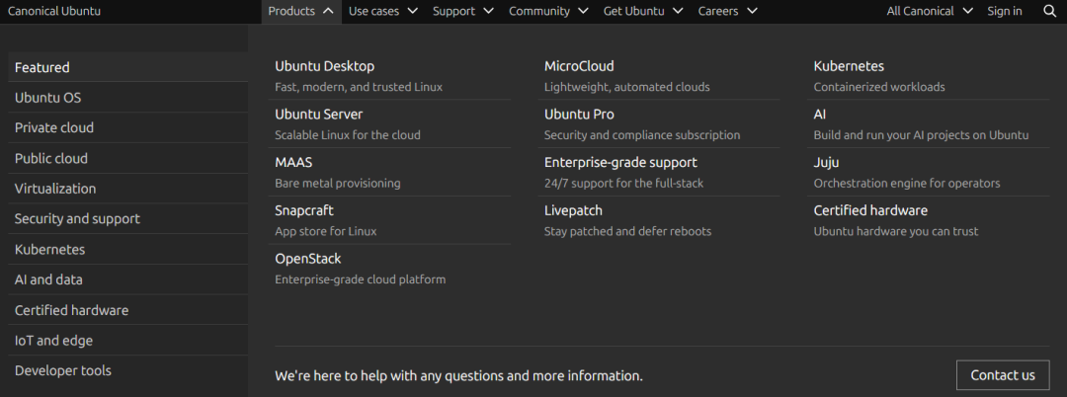The image size is (1067, 397).
Task: Open the All Canonical dropdown
Action: click(x=930, y=12)
